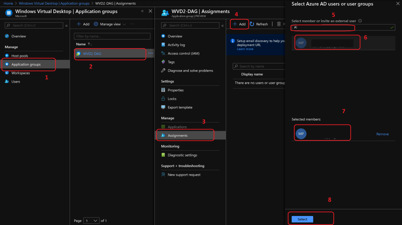Confirm with the Select button
This screenshot has height=225, width=402.
(x=302, y=220)
